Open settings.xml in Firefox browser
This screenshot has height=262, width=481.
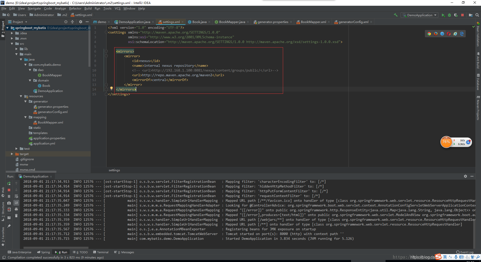(x=436, y=34)
